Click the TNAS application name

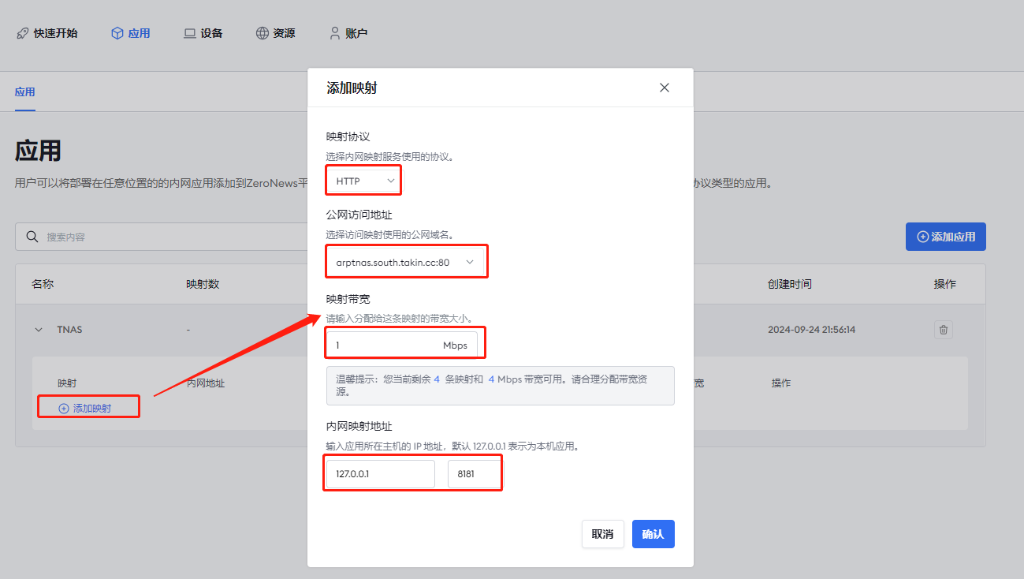[69, 330]
